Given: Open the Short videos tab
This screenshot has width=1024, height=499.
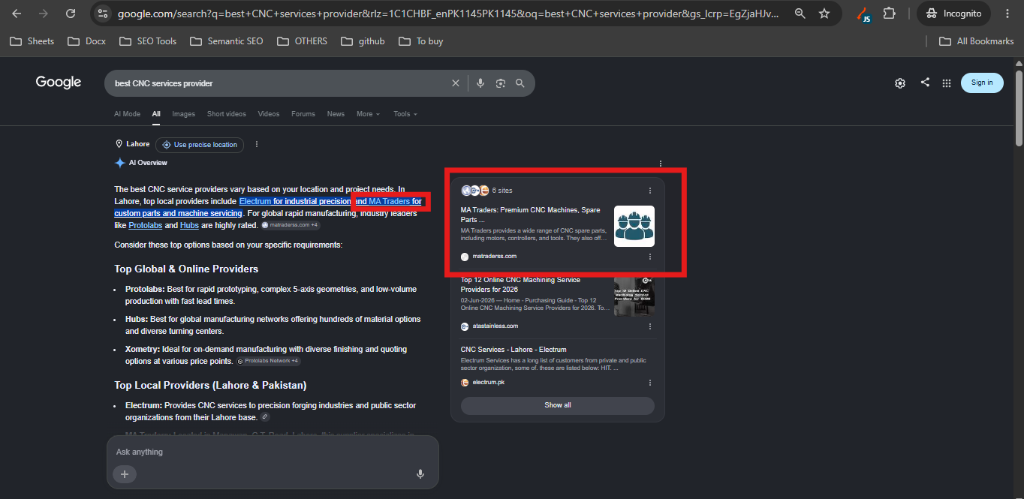Looking at the screenshot, I should click(227, 114).
